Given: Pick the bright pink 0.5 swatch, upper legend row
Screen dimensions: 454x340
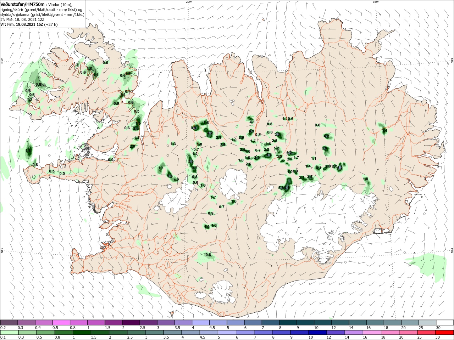Looking at the screenshot, I should (x=61, y=323).
